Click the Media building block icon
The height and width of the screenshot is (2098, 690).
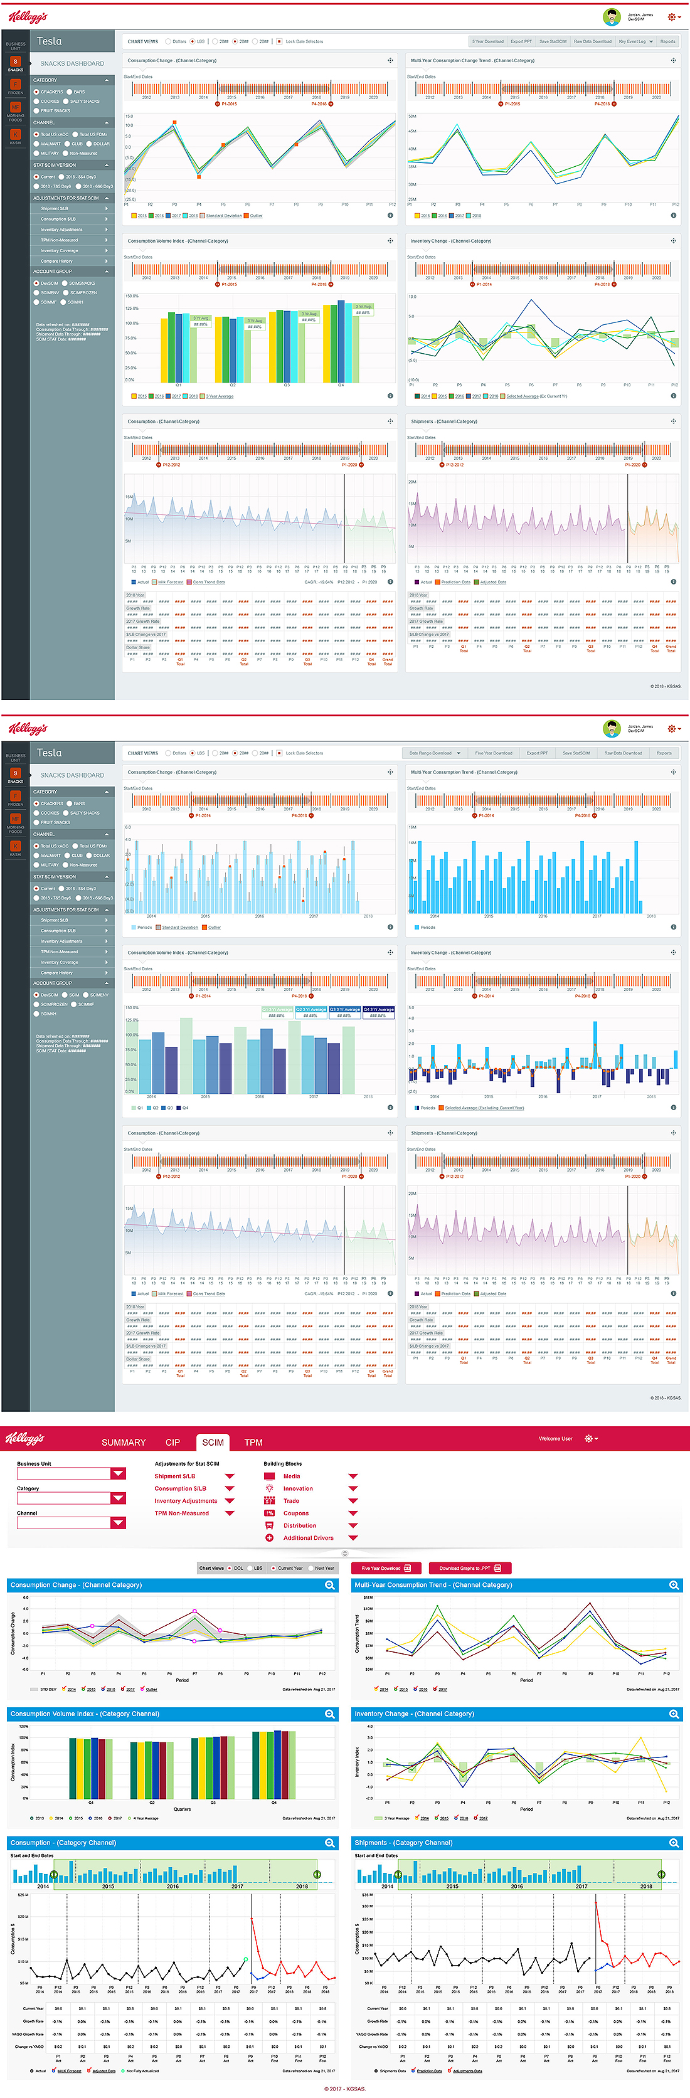269,1476
